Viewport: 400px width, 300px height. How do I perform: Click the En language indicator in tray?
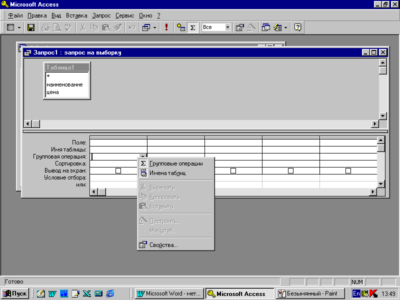pyautogui.click(x=356, y=293)
